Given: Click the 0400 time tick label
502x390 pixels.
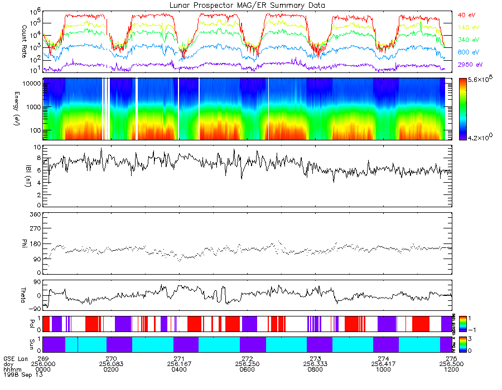Looking at the screenshot, I should click(x=179, y=369).
